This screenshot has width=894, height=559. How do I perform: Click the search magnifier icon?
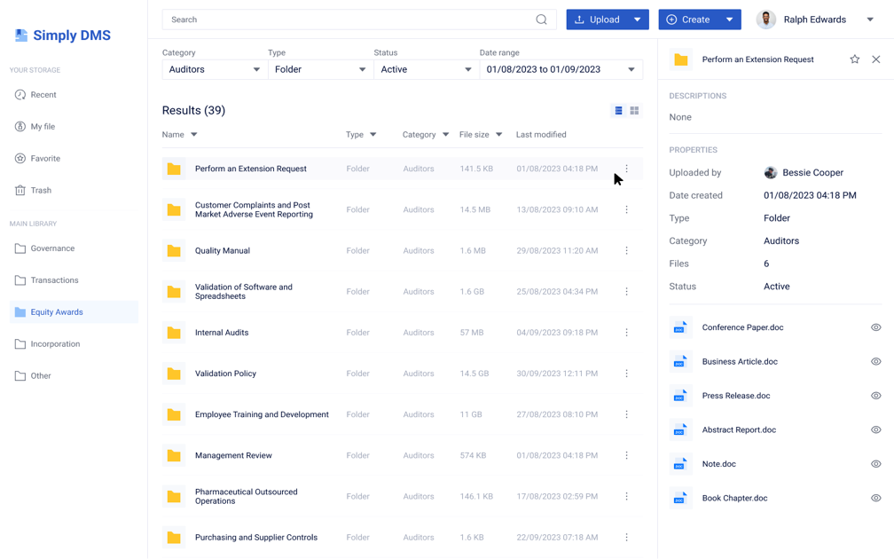coord(541,20)
